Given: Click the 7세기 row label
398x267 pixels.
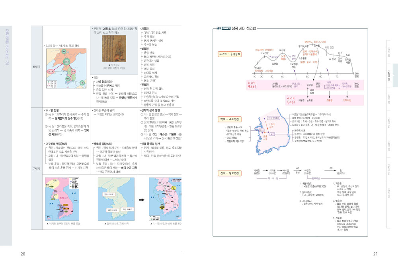Looking at the screenshot, I should [37, 168].
